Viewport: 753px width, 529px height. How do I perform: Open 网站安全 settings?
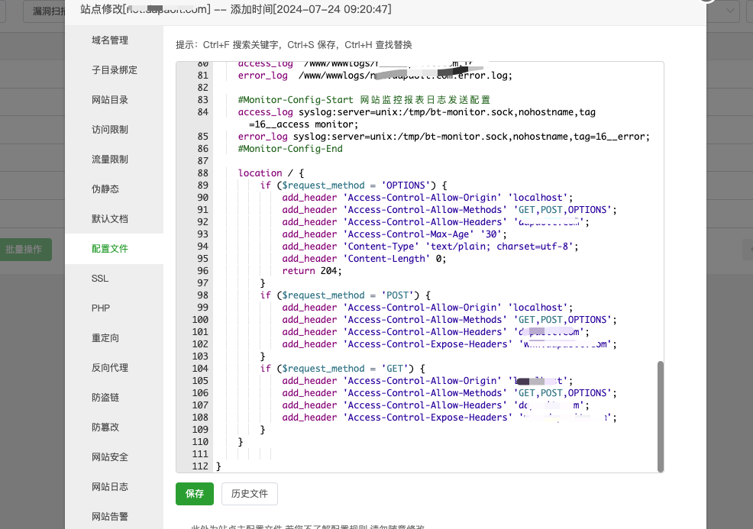pyautogui.click(x=110, y=457)
